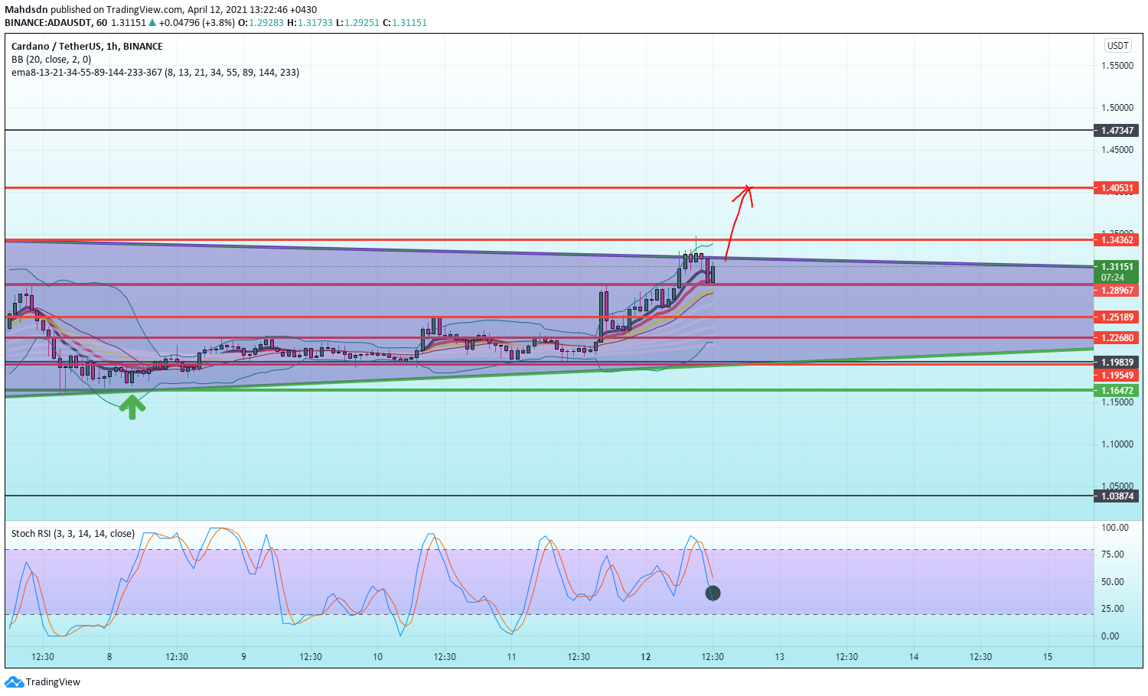
Task: Click the 1.55000 price axis value
Action: point(1117,66)
